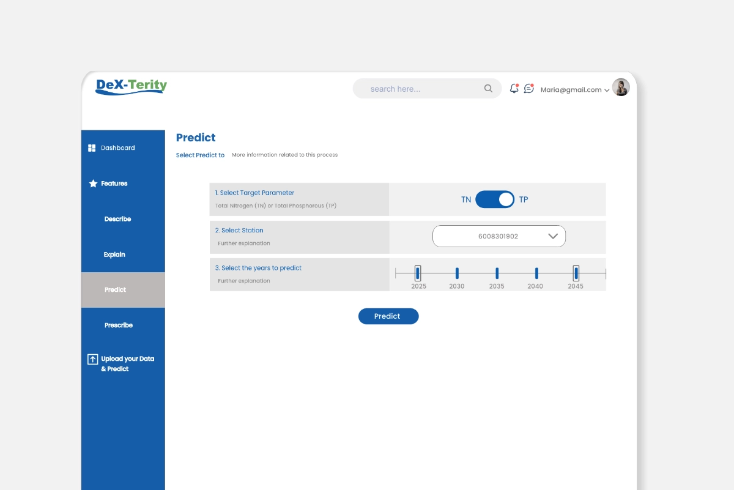Click the TP label
The width and height of the screenshot is (734, 490).
(x=524, y=200)
